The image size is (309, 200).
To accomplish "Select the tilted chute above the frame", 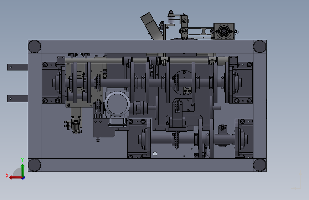I will [x=152, y=26].
